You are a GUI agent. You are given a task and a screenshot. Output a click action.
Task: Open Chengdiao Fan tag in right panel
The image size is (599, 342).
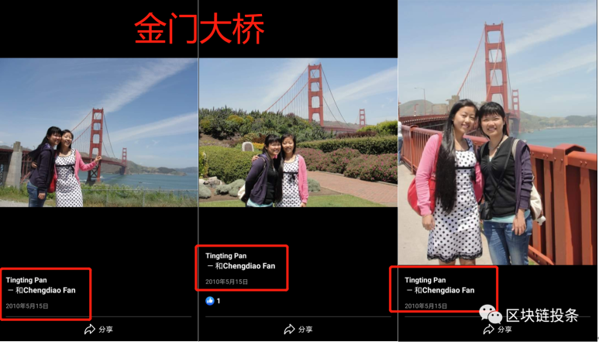pos(448,290)
